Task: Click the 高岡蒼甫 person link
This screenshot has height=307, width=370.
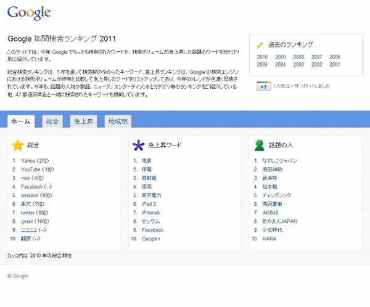Action: coord(273,204)
